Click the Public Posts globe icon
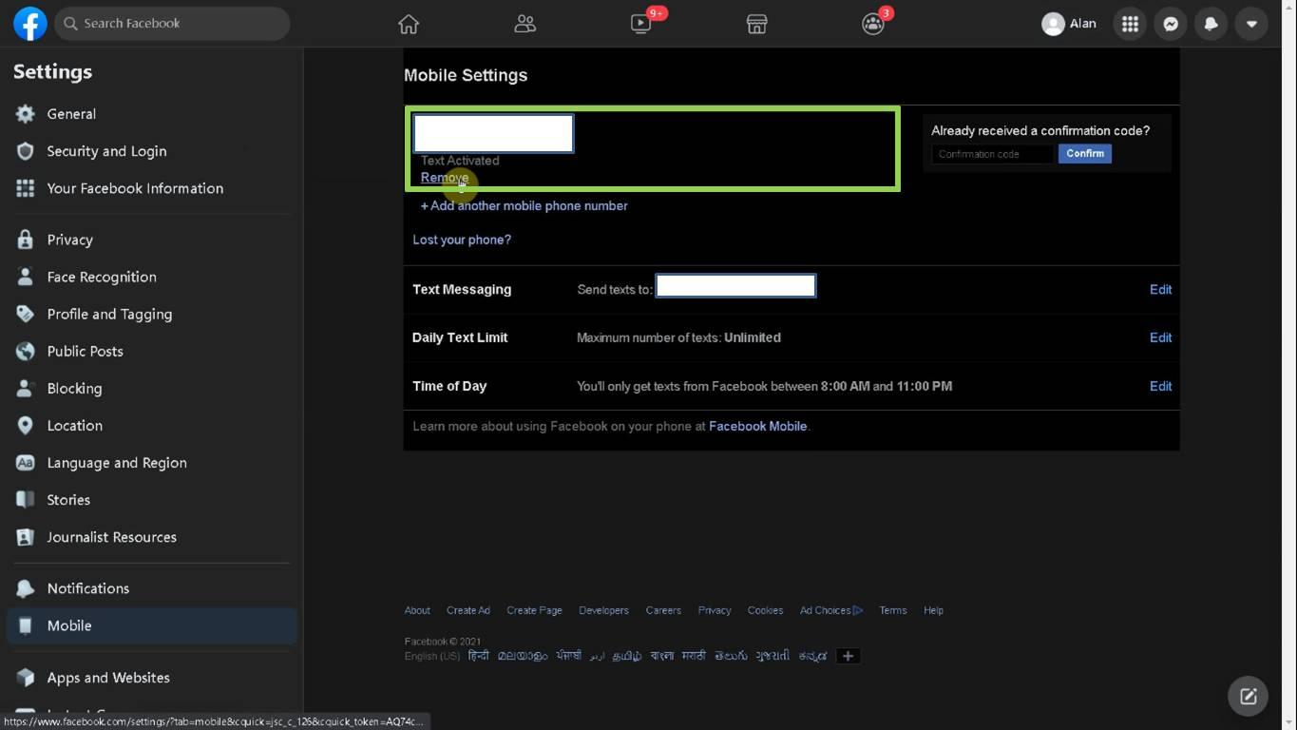This screenshot has width=1297, height=730. [26, 351]
